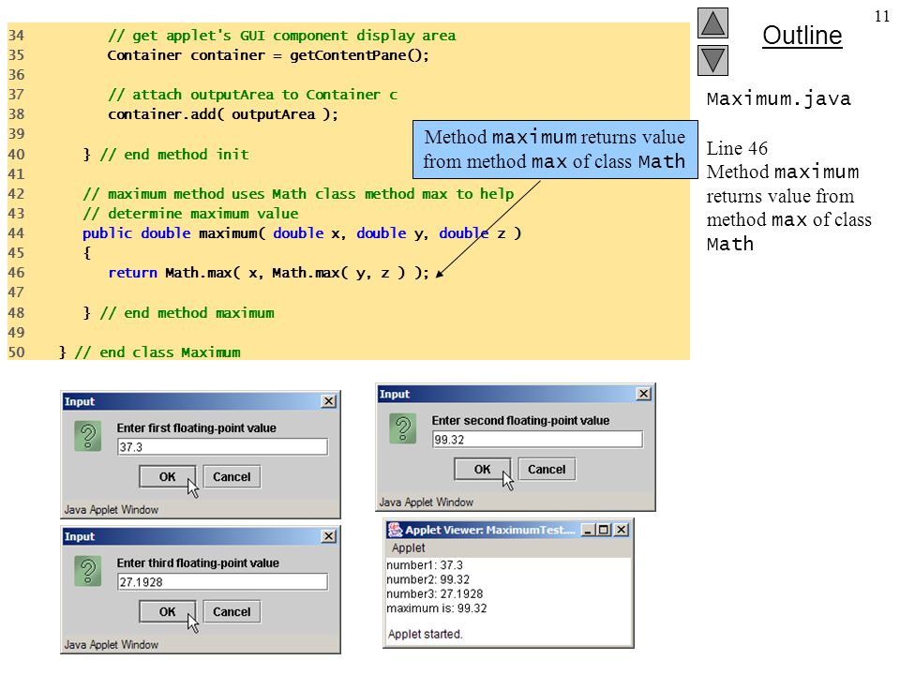Close the Applet Viewer window
This screenshot has width=900, height=675.
click(x=622, y=530)
